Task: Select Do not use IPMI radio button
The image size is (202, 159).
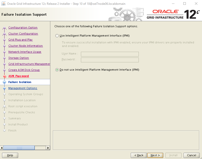Action: point(57,70)
